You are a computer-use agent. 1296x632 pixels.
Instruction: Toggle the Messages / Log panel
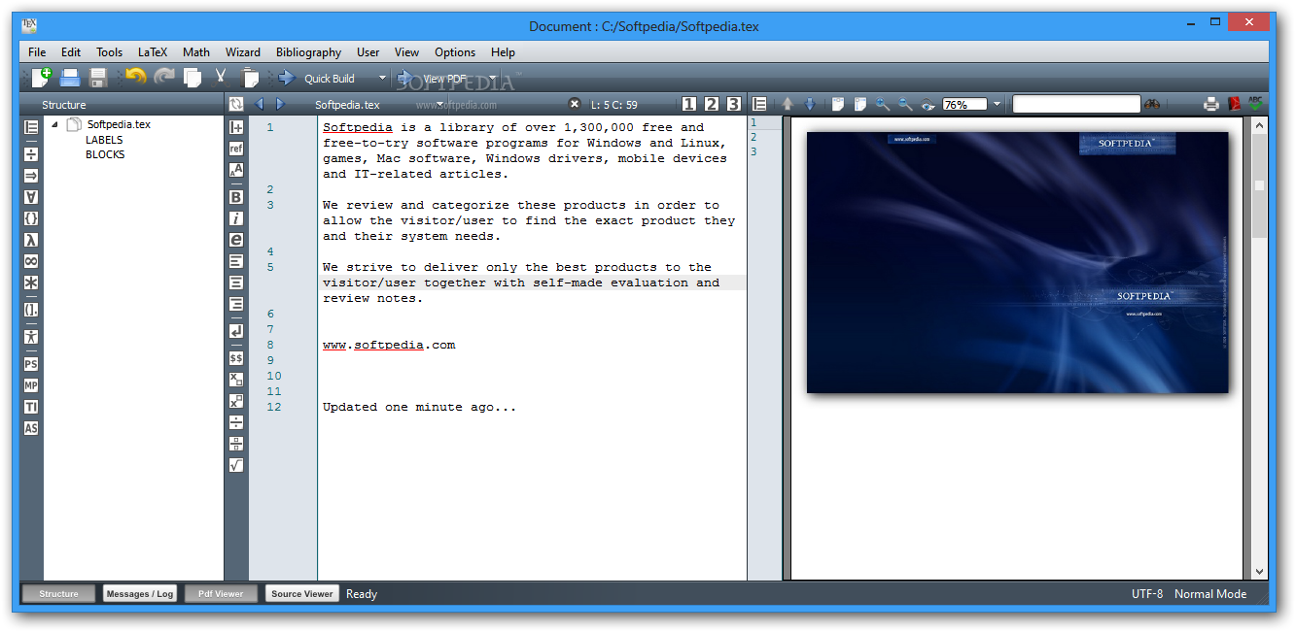pyautogui.click(x=140, y=593)
